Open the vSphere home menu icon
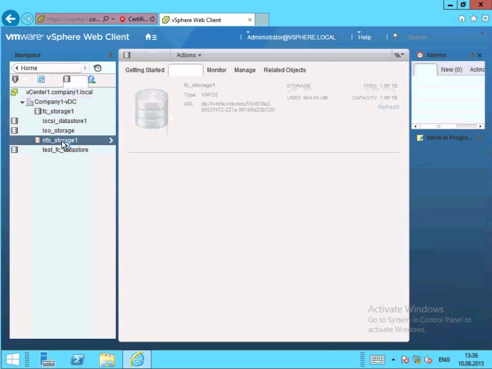 click(x=151, y=37)
